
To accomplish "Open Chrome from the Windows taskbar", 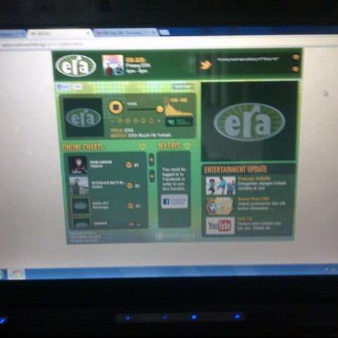I will pyautogui.click(x=16, y=274).
